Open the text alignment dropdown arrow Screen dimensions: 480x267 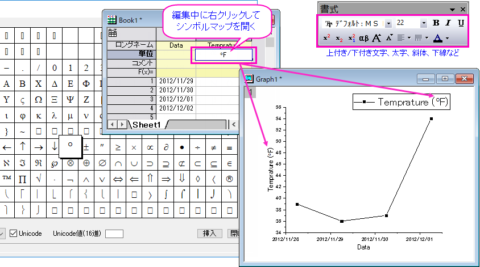[409, 38]
